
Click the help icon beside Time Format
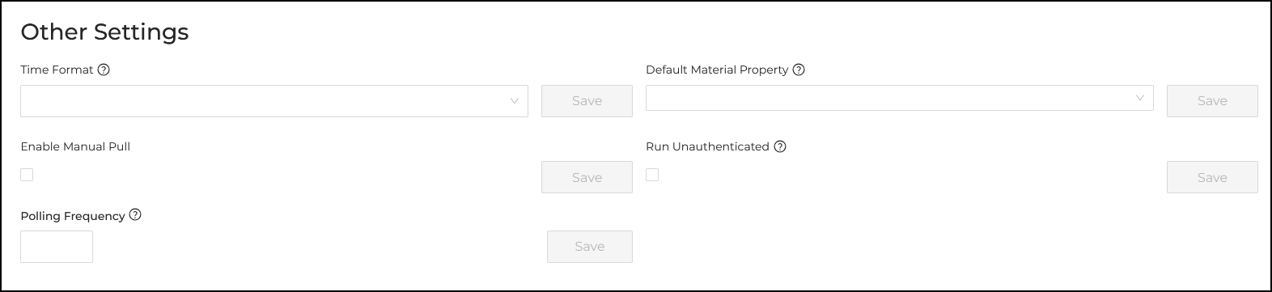point(104,70)
